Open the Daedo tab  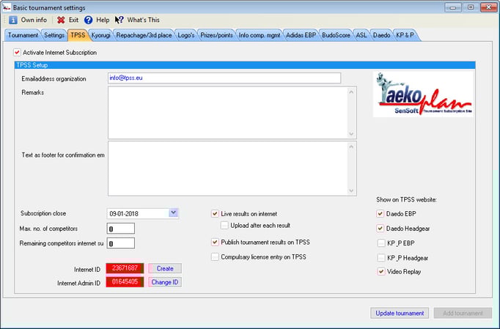pos(381,35)
